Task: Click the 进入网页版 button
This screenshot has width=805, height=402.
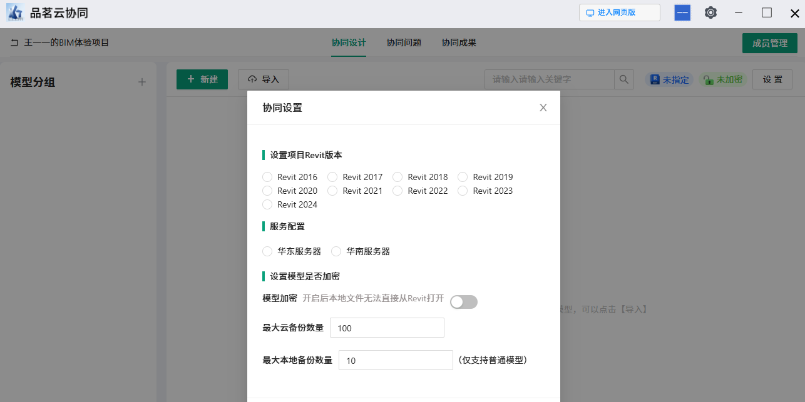Action: click(x=619, y=13)
